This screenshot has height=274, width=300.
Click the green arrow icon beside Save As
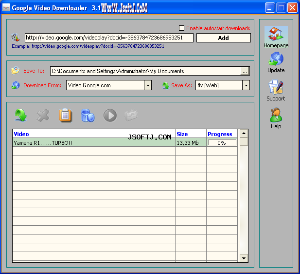(x=166, y=85)
